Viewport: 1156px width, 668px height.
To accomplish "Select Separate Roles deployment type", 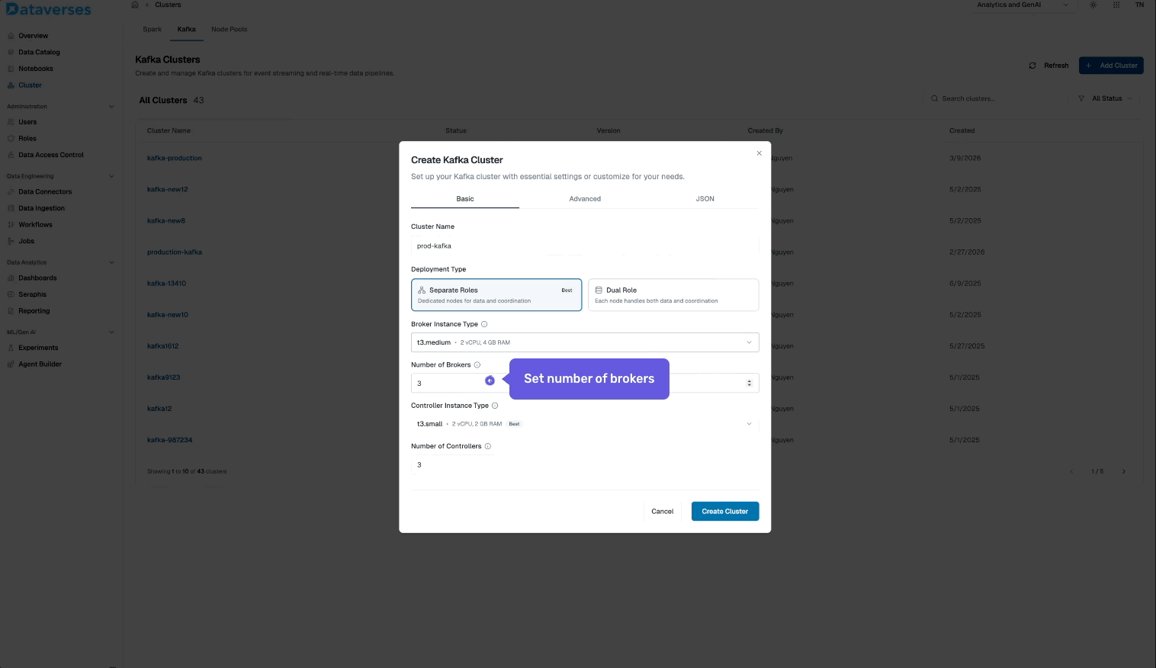I will tap(496, 295).
